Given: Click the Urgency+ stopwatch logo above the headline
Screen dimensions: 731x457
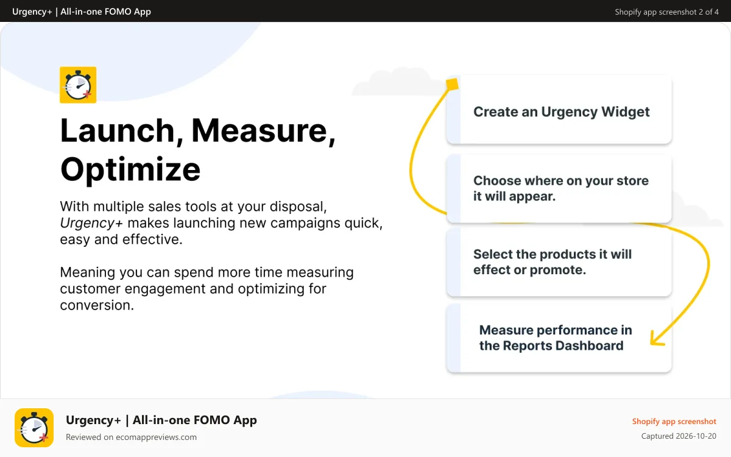Looking at the screenshot, I should (78, 85).
